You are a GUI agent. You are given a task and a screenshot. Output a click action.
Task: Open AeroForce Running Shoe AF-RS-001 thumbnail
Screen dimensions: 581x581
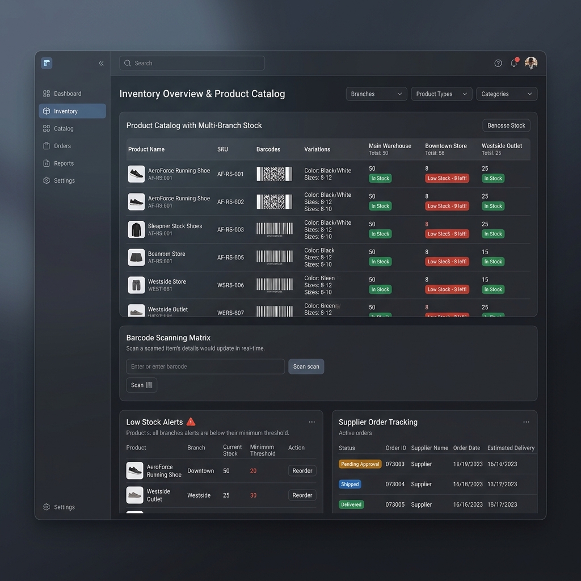[136, 174]
